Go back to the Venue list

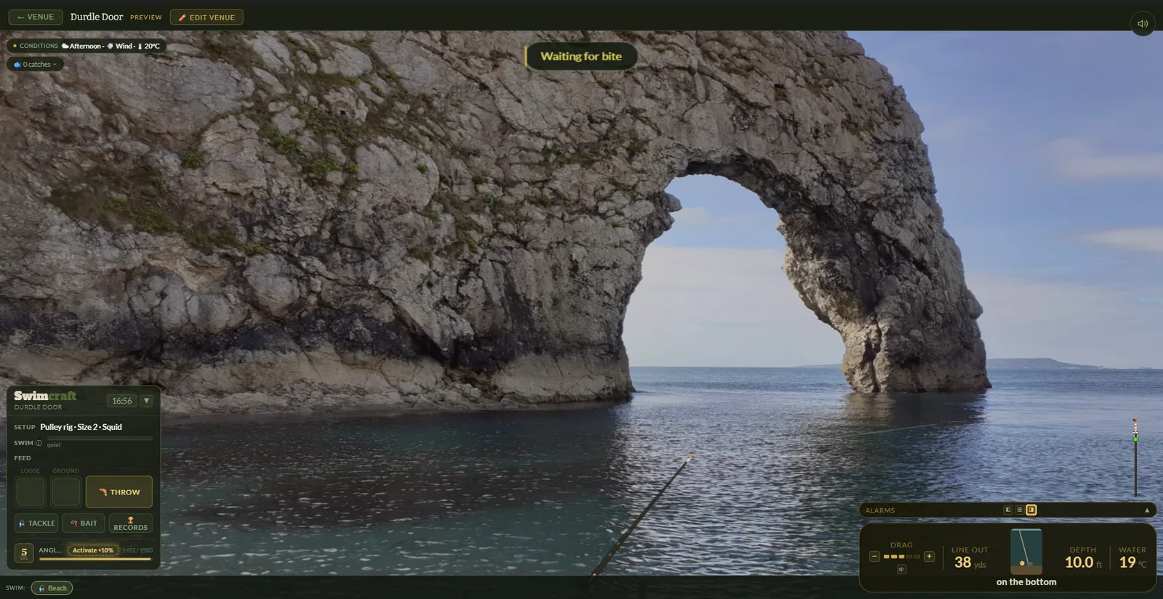36,17
